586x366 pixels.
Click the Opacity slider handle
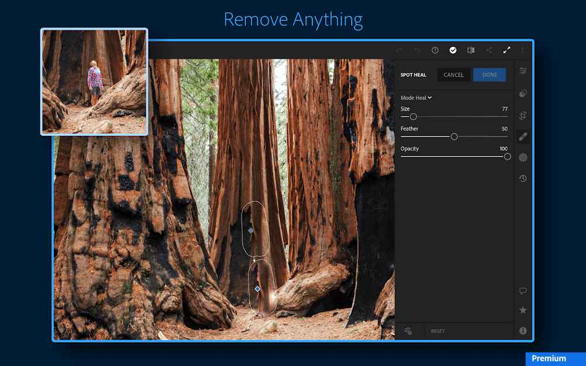click(x=506, y=156)
